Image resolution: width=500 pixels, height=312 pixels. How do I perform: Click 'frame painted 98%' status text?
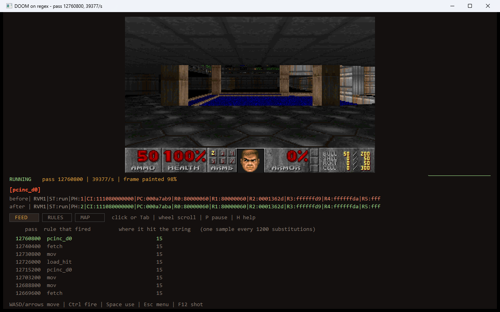click(150, 179)
